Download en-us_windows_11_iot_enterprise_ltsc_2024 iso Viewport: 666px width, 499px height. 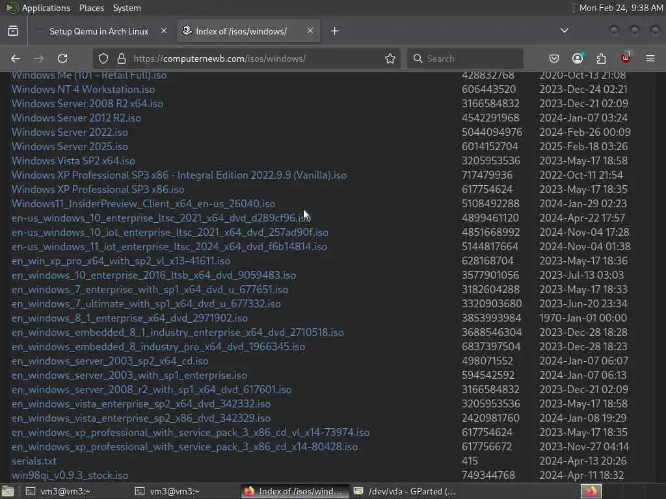[x=169, y=247]
